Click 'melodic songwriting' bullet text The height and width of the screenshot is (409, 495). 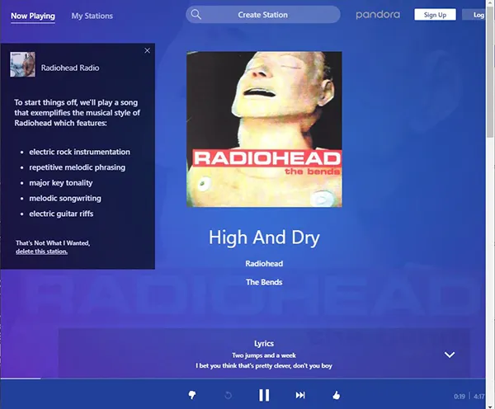pos(65,198)
